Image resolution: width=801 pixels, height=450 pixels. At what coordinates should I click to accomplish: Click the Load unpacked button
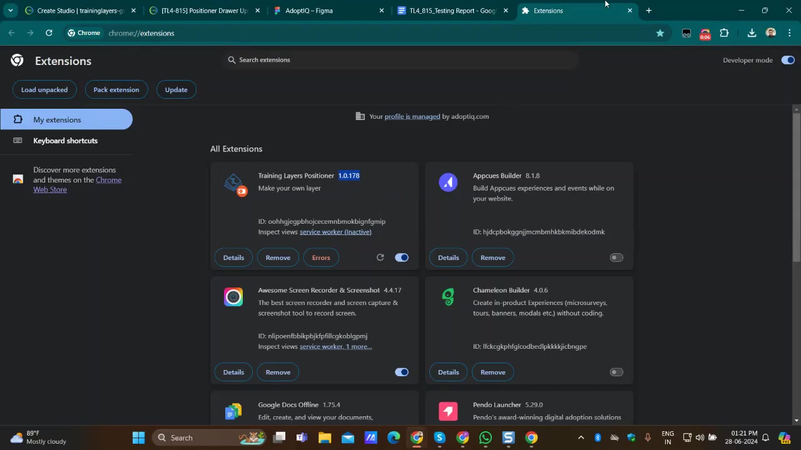[44, 89]
